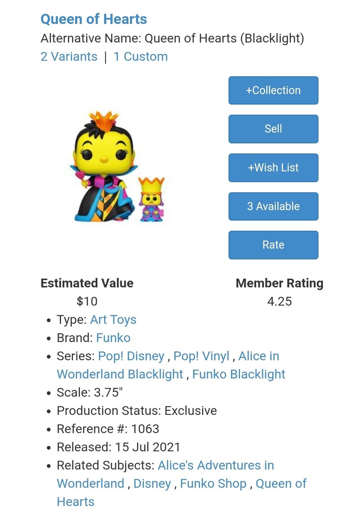
Task: Add item via +Wish List button
Action: [x=273, y=167]
